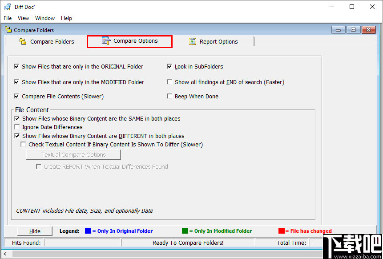Enable Beep When Done checkbox
This screenshot has height=259, width=383.
pos(169,97)
